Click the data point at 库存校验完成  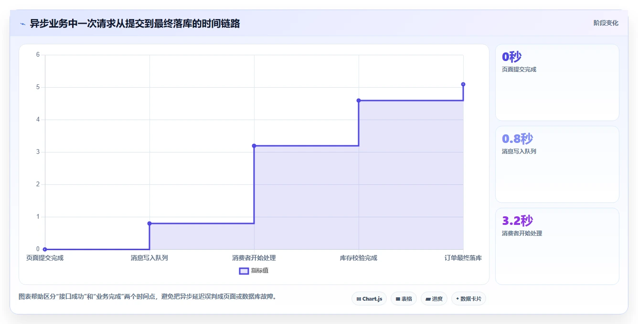pos(359,101)
